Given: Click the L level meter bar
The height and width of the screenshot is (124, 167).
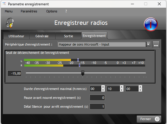Looking at the screenshot, I should (x=85, y=60).
